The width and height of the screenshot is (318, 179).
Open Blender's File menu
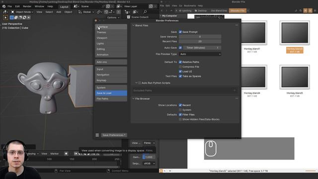9,6
